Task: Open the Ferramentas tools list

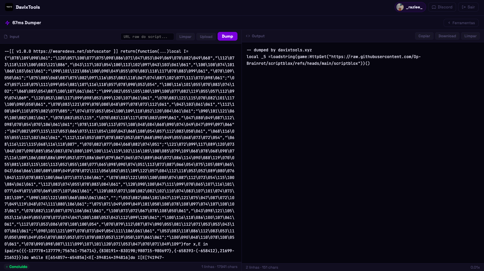Action: (x=461, y=23)
